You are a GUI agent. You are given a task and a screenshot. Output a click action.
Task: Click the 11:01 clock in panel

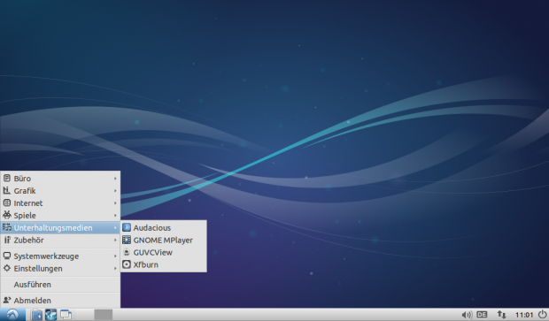click(x=524, y=315)
